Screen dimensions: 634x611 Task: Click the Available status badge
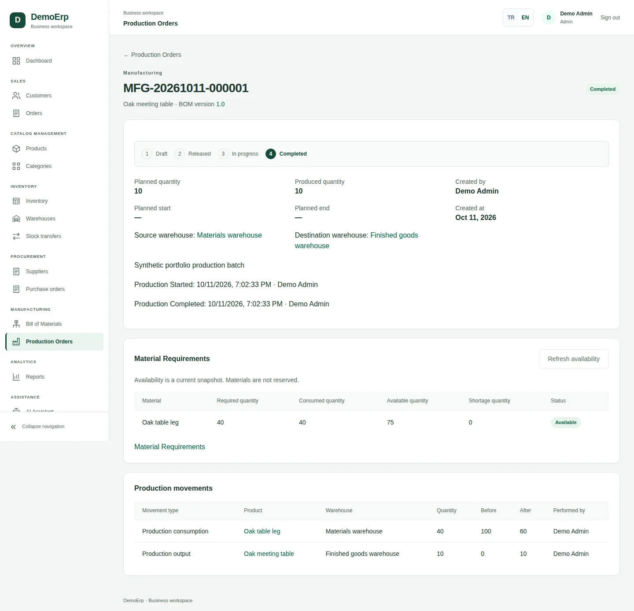[x=566, y=422]
